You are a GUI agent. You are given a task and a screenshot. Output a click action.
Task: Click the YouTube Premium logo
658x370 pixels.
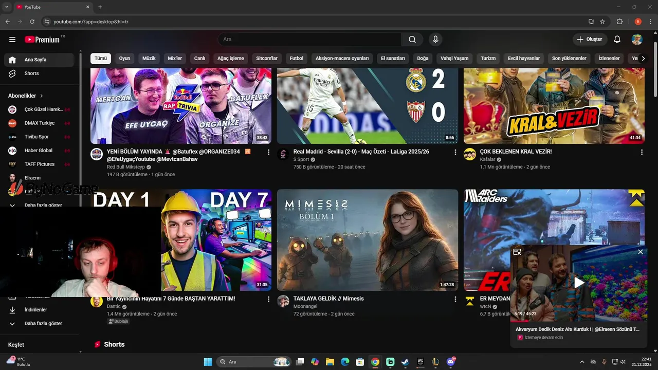tap(42, 40)
